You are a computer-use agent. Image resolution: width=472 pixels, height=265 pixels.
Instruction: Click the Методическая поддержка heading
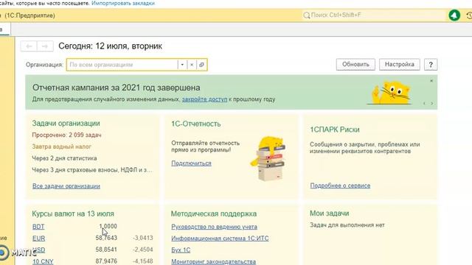click(214, 213)
